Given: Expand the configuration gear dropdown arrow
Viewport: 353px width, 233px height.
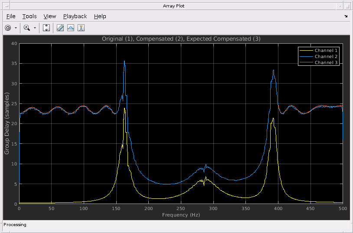Looking at the screenshot, I should pyautogui.click(x=16, y=28).
